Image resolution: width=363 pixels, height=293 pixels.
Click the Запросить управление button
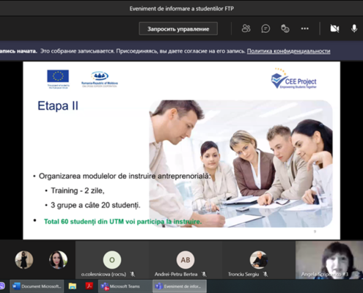(178, 29)
